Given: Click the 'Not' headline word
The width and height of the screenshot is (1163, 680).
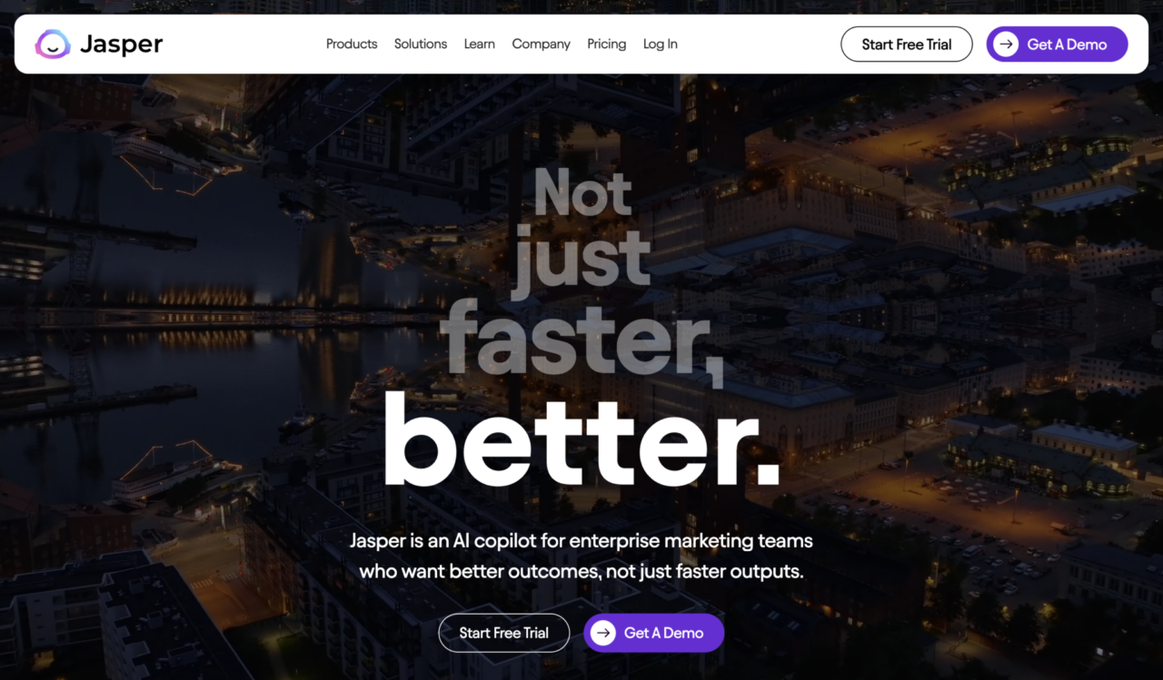Looking at the screenshot, I should 582,192.
